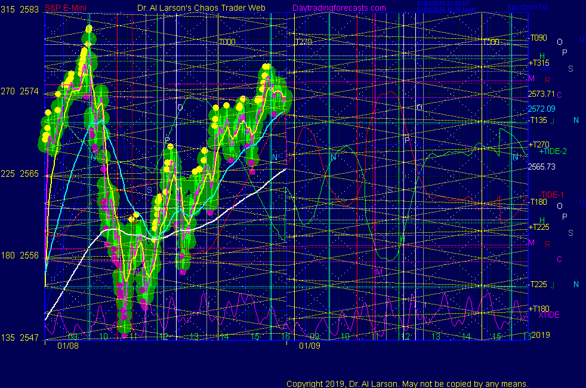Click the red '-TIDE-1' legend label
586x388 pixels.
tap(551, 195)
